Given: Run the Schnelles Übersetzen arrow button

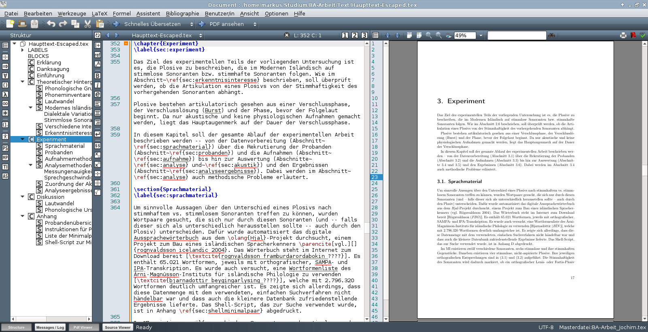Looking at the screenshot, I should [116, 24].
